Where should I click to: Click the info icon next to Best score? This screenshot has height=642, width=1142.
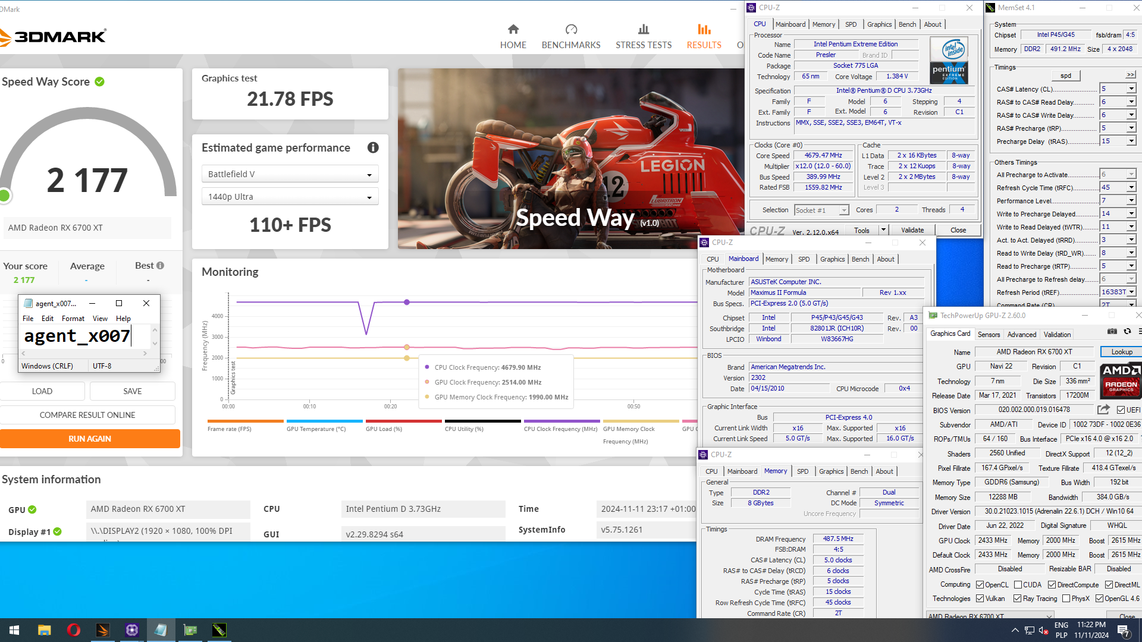pyautogui.click(x=160, y=265)
